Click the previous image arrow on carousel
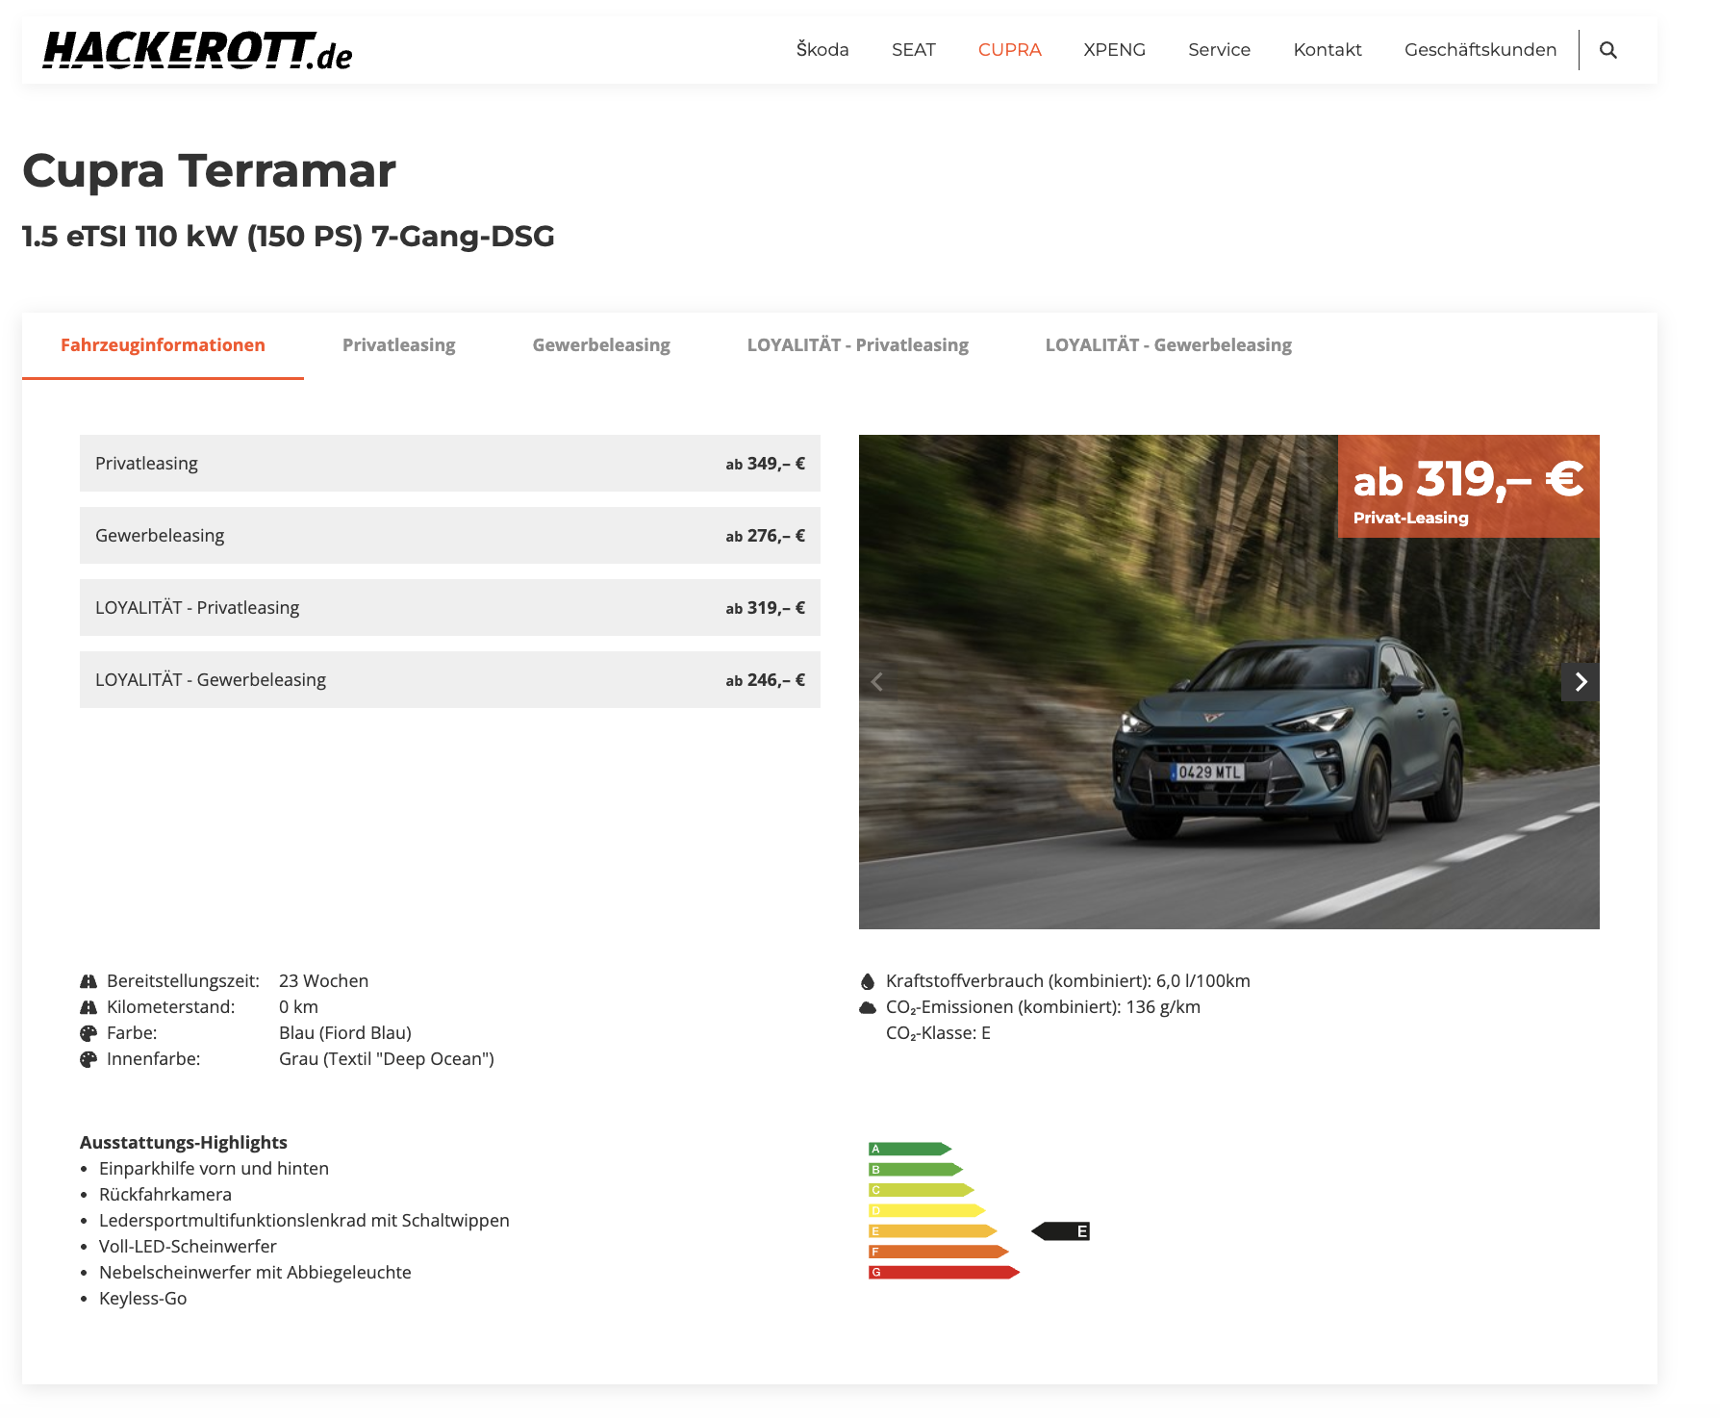The height and width of the screenshot is (1418, 1720). 876,682
